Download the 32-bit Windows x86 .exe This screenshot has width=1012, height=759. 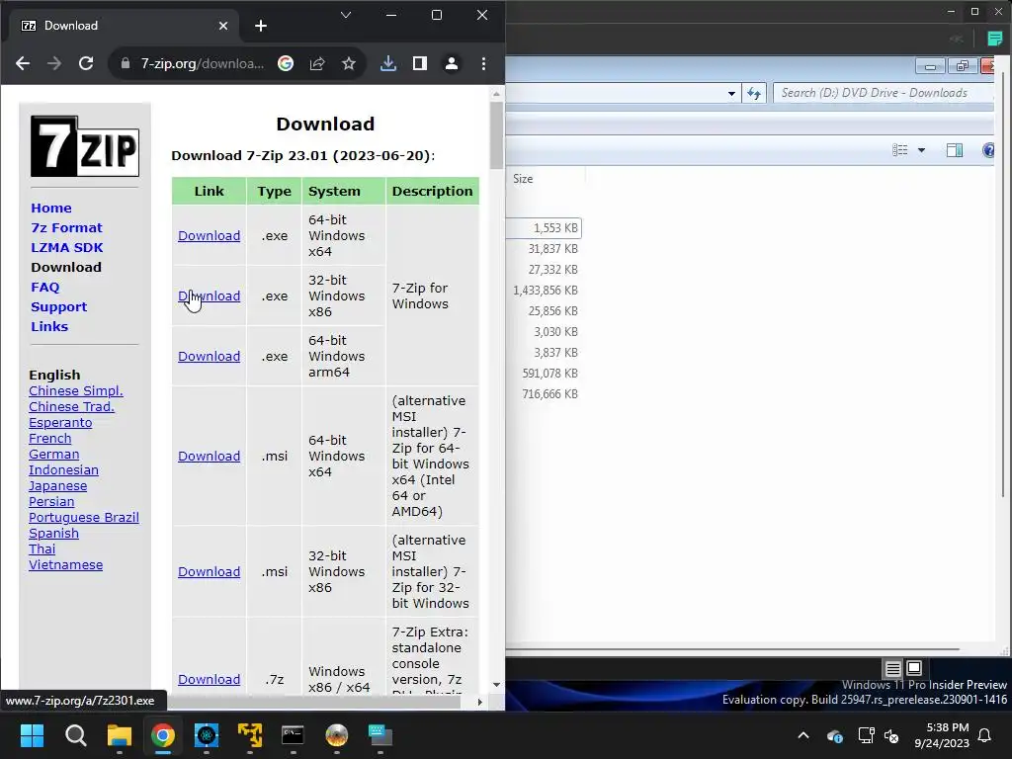pyautogui.click(x=210, y=295)
